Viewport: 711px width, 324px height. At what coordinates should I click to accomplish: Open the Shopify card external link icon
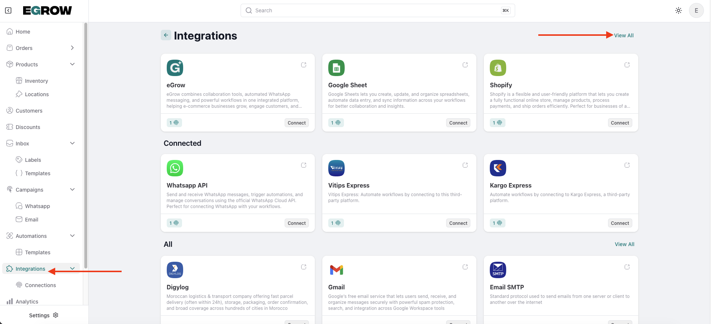(627, 65)
